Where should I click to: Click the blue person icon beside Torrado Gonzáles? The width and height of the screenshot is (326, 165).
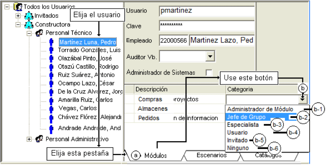click(51, 50)
